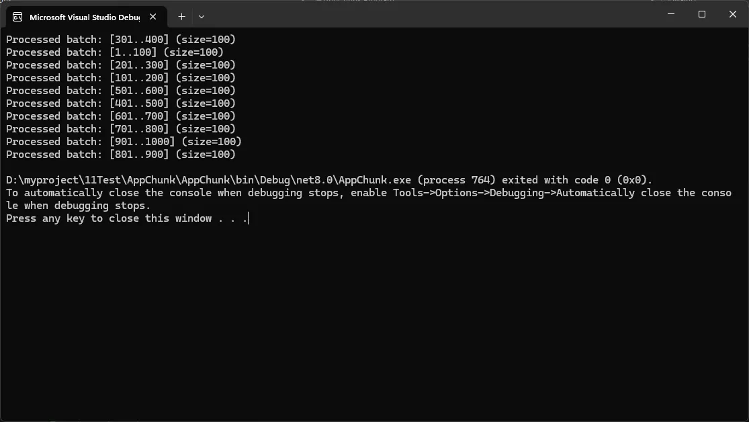Click the "[801..900]" batch output line

click(x=121, y=155)
